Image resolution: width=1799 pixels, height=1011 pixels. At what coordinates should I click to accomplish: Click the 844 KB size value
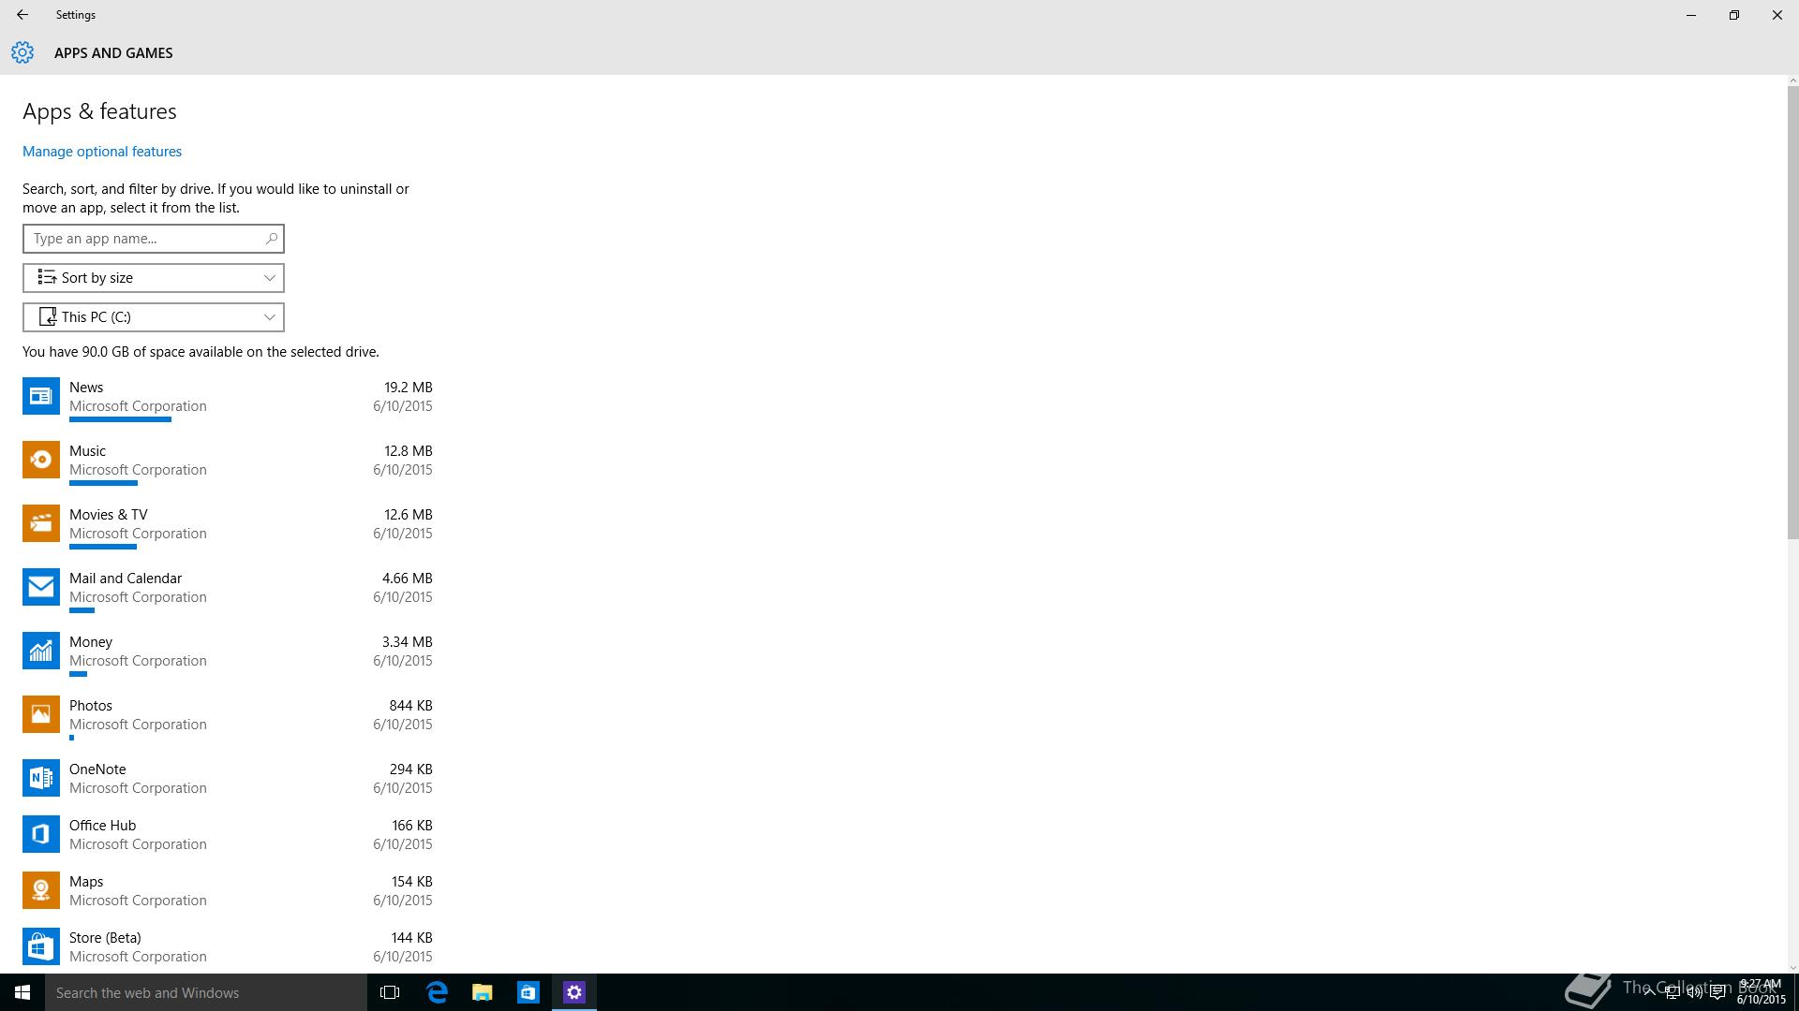tap(411, 706)
